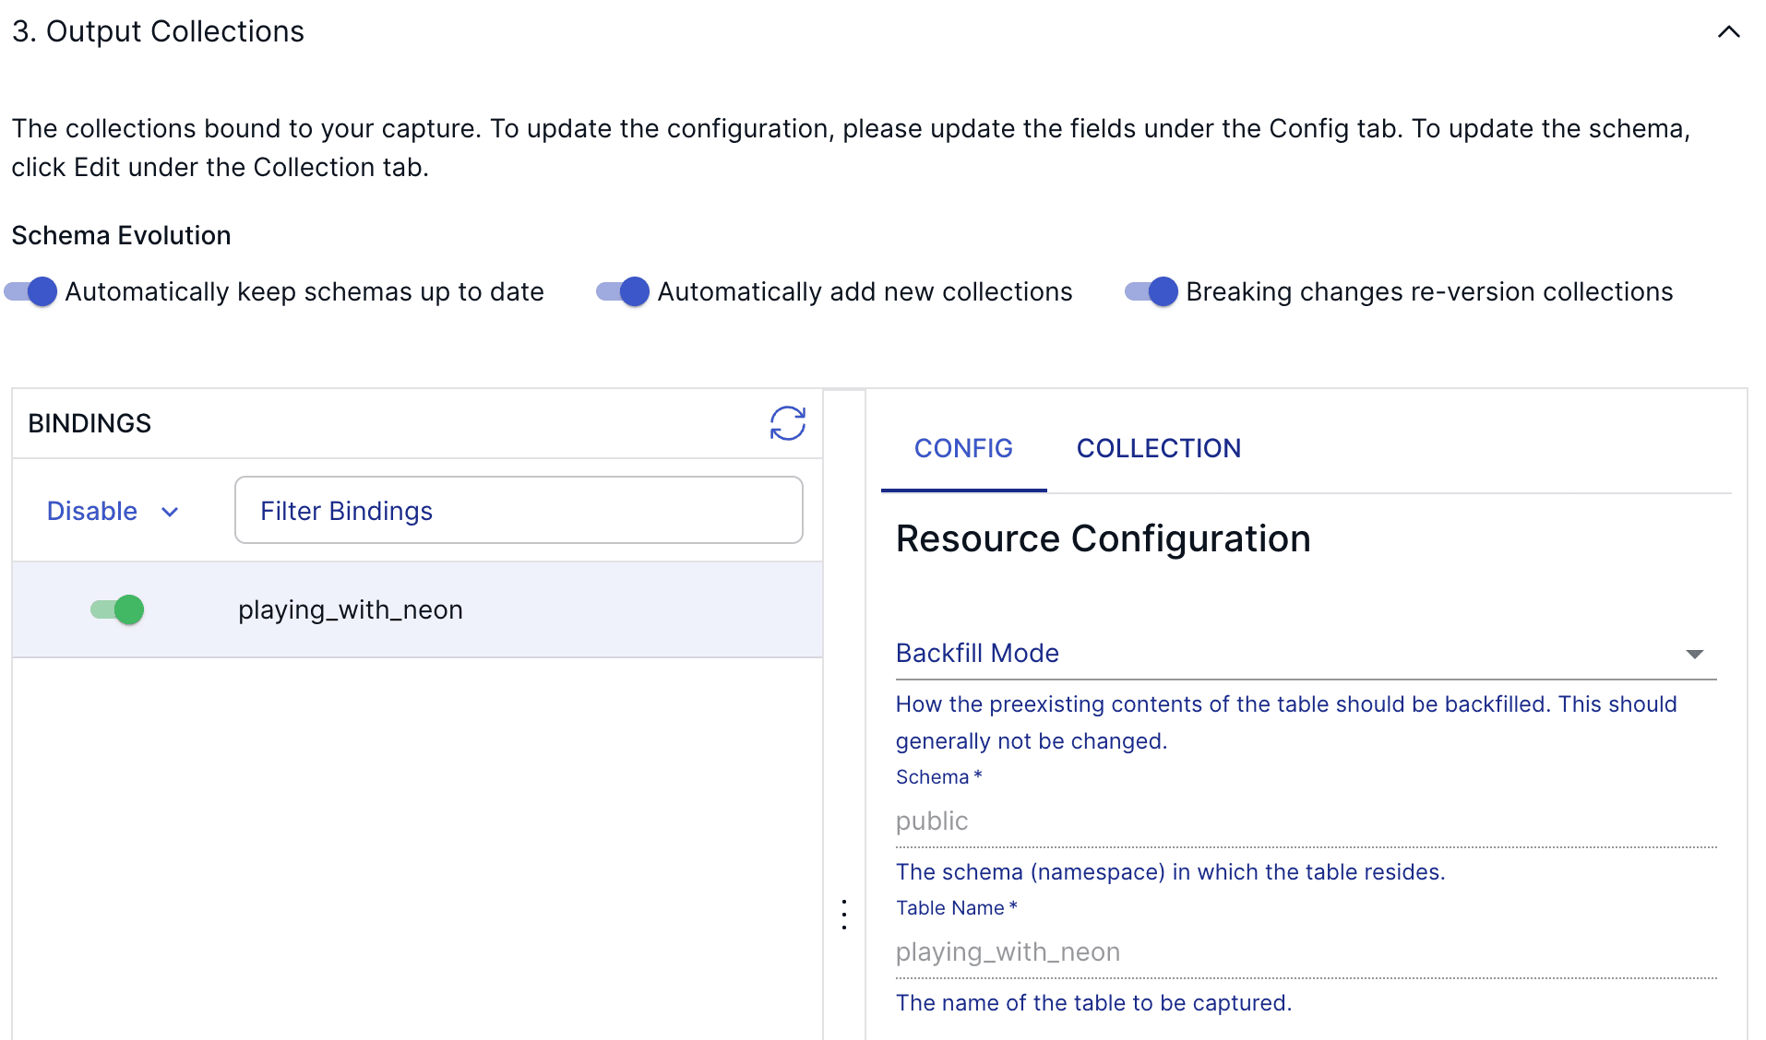This screenshot has height=1040, width=1766.
Task: Focus the Filter Bindings search field
Action: (x=519, y=511)
